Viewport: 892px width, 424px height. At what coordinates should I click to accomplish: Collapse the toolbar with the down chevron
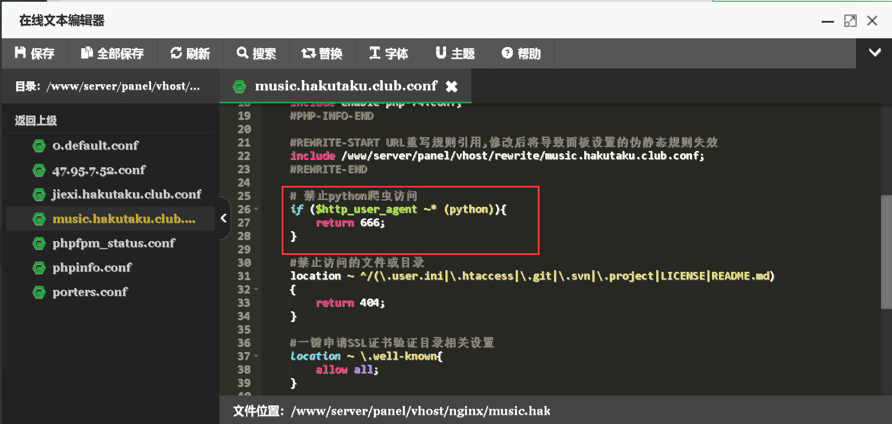pos(875,53)
